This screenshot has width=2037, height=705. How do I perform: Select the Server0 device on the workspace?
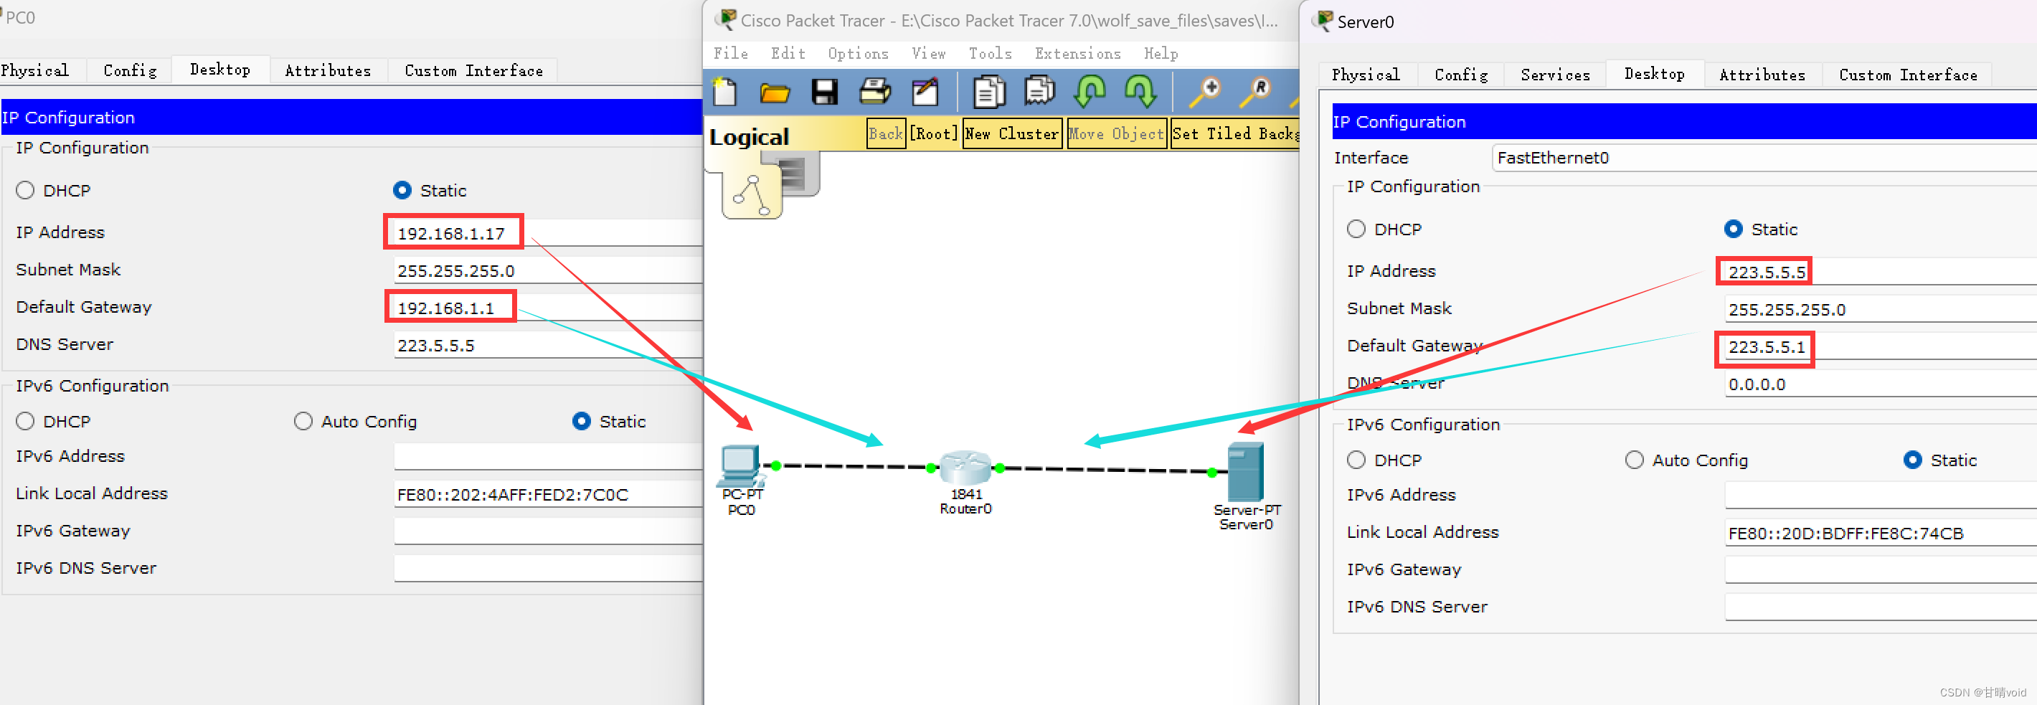click(x=1244, y=471)
